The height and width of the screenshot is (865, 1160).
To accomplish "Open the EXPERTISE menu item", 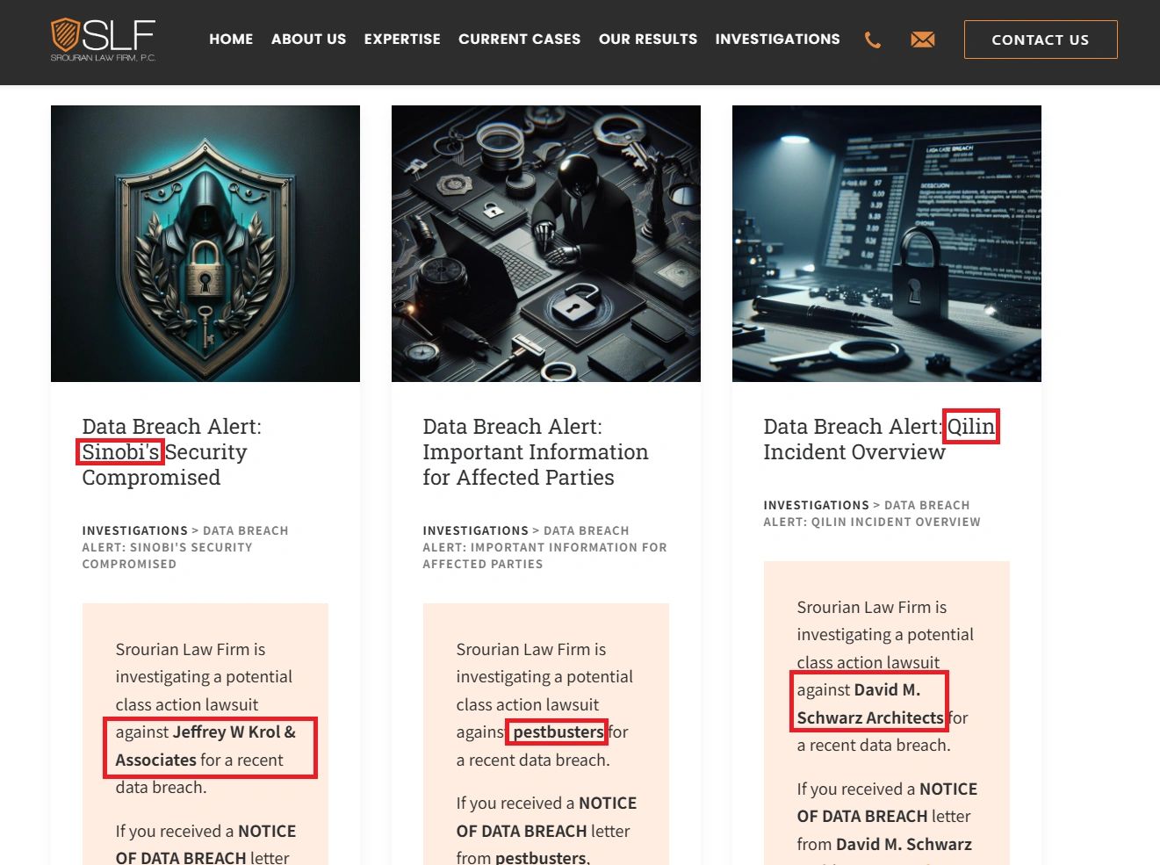I will [x=402, y=40].
